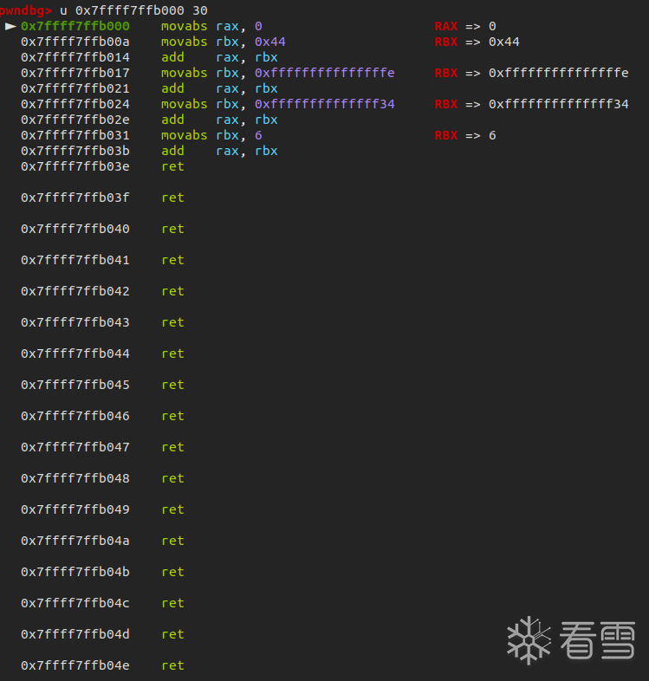Click the current instruction arrow marker

(x=10, y=26)
